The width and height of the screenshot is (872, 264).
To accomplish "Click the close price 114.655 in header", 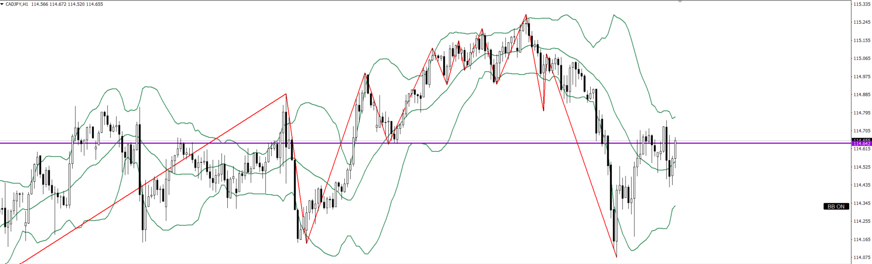I will tap(95, 4).
